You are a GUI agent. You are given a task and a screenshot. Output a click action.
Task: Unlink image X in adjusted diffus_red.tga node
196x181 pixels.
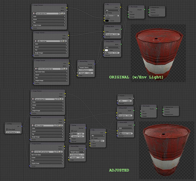(x=62, y=125)
